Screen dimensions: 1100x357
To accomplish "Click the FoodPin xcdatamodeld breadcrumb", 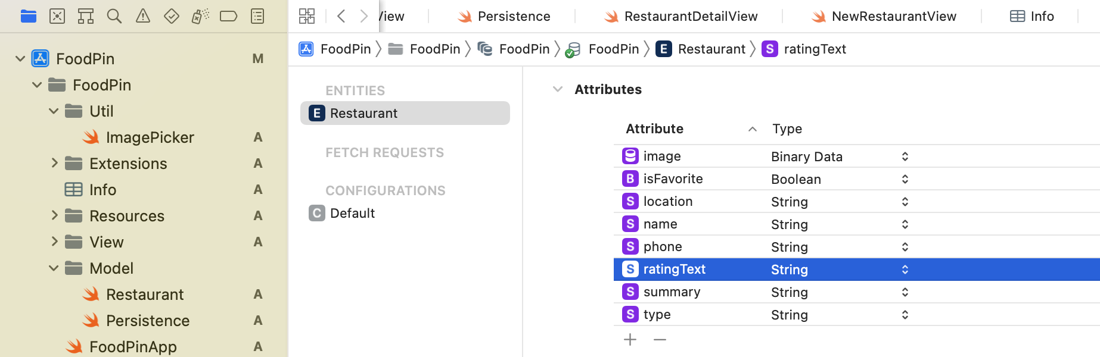I will [514, 49].
